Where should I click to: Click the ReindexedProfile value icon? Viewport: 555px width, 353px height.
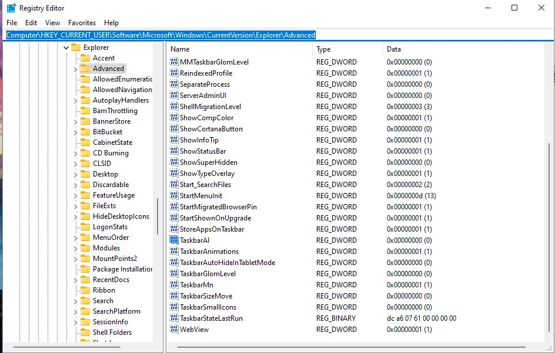pyautogui.click(x=174, y=73)
